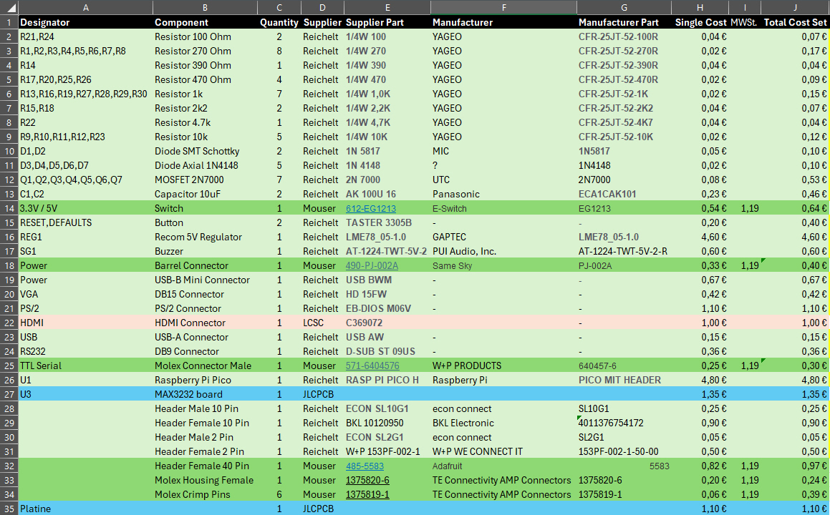Select cell Recom 5V Regulator
Viewport: 830px width, 515px height.
coord(205,237)
